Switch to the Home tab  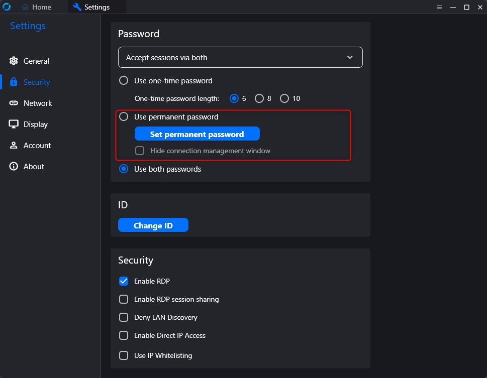point(36,7)
